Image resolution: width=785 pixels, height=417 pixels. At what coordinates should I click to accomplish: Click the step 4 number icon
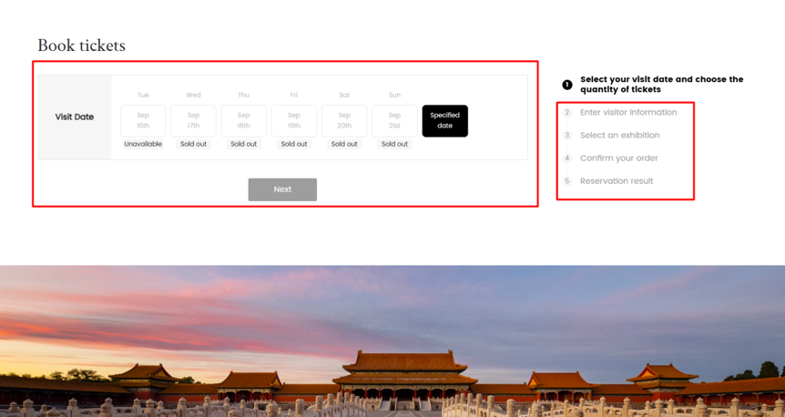[567, 158]
